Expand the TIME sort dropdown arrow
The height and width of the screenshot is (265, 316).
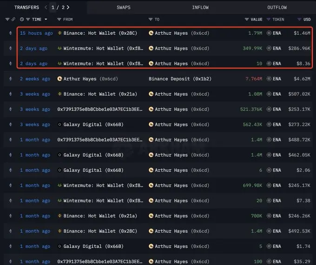click(x=46, y=20)
